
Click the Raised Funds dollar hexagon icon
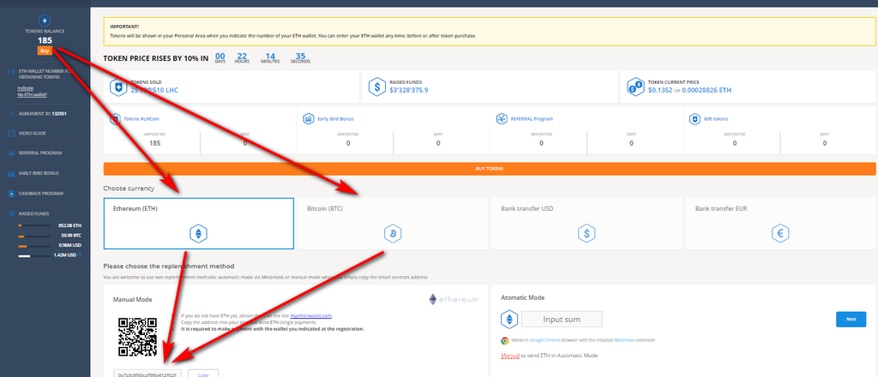pyautogui.click(x=376, y=87)
